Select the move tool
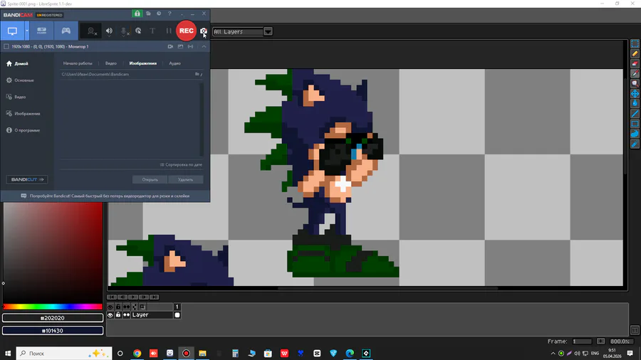The width and height of the screenshot is (641, 360). 635,93
